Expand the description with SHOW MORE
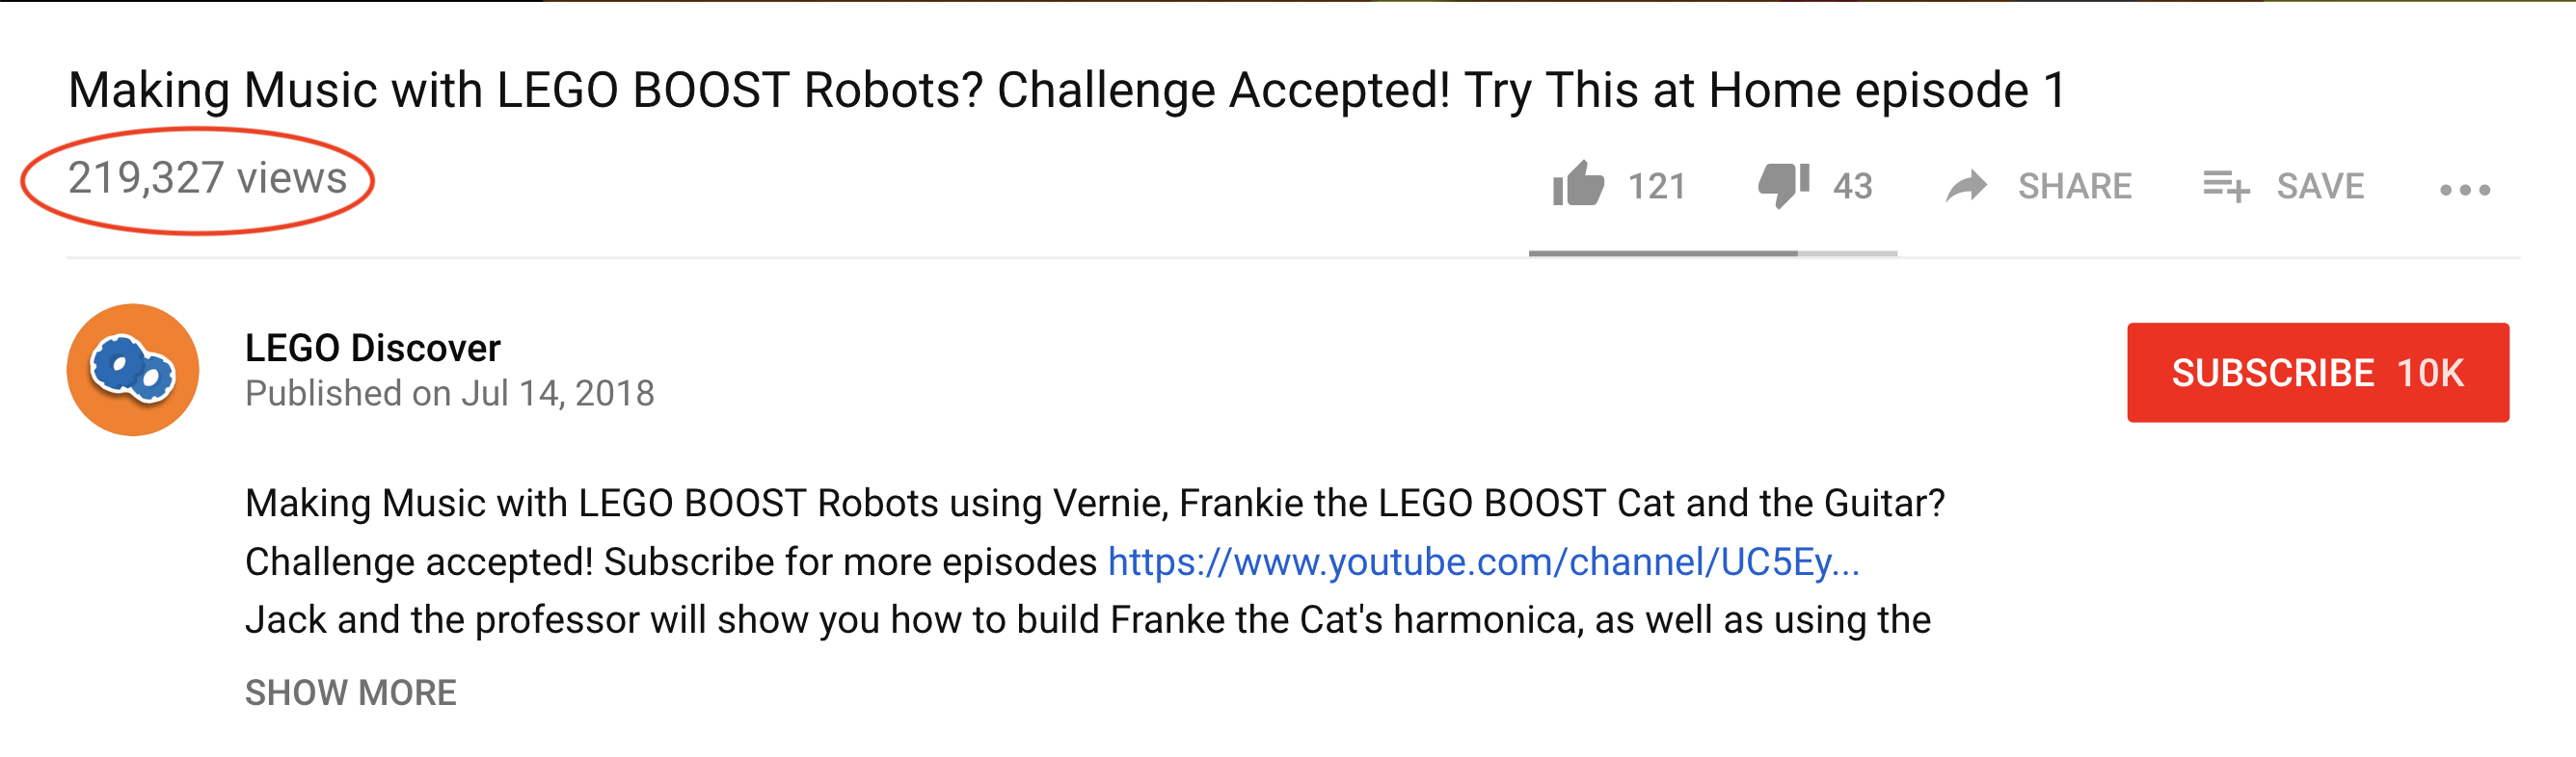This screenshot has height=757, width=2576. tap(350, 692)
